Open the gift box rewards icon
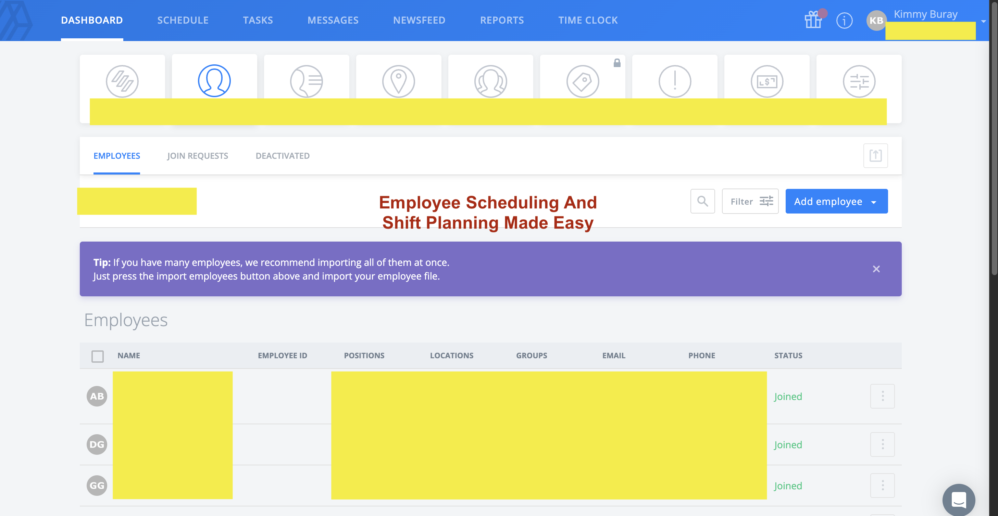 [813, 20]
